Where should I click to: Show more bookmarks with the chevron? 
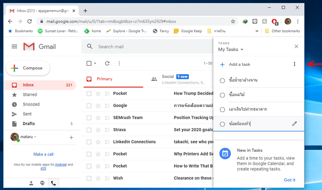coord(257,31)
